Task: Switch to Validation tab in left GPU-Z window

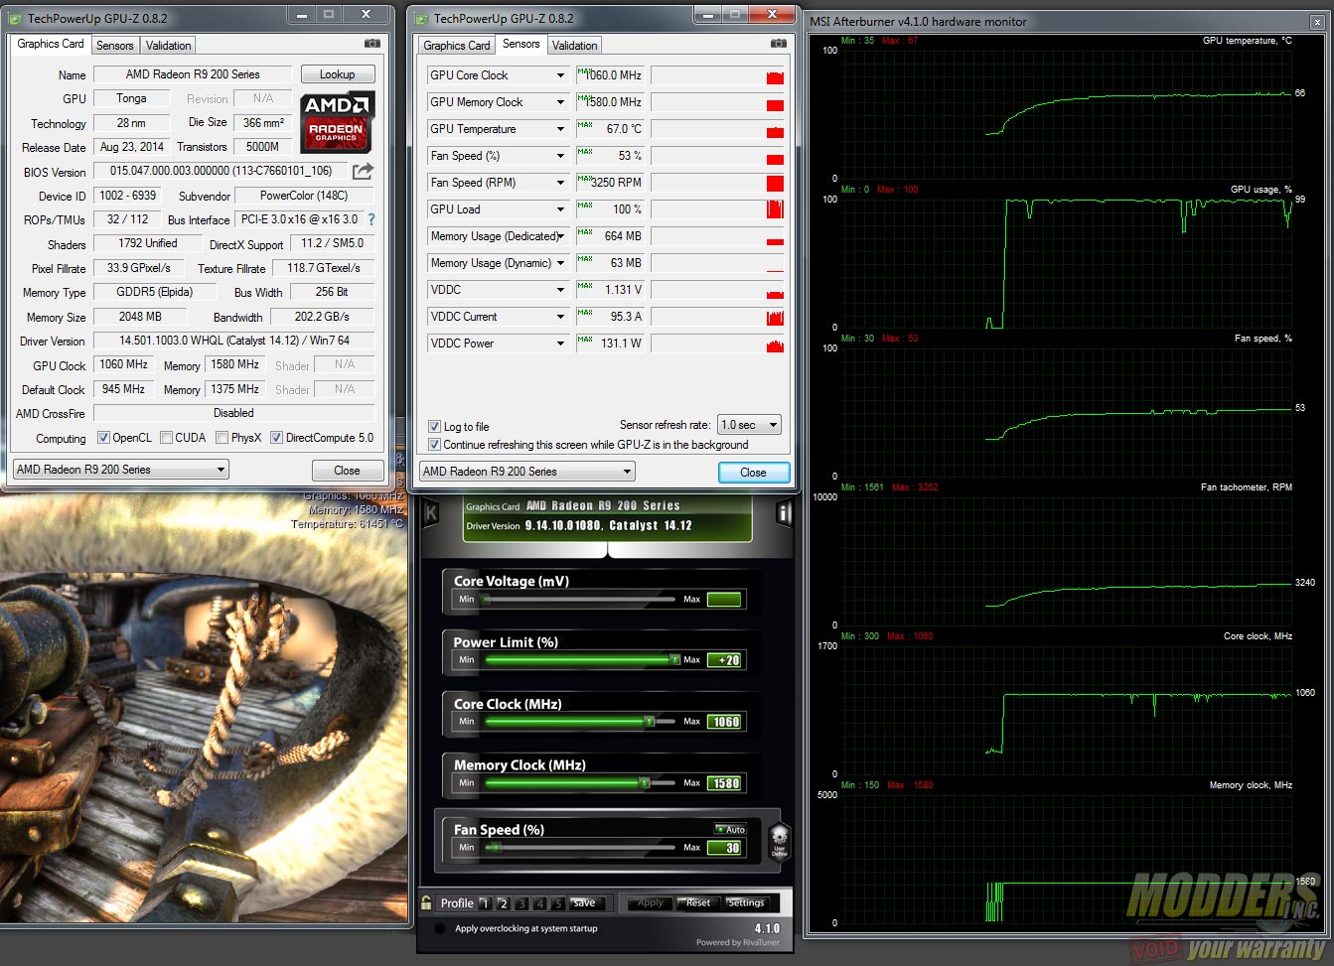Action: pyautogui.click(x=168, y=46)
